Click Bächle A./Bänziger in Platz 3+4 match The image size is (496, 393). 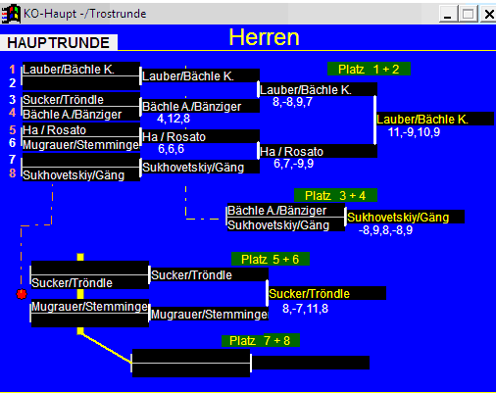point(286,210)
